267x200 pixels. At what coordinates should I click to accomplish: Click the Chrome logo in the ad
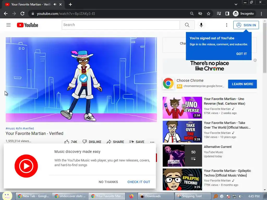tap(168, 83)
